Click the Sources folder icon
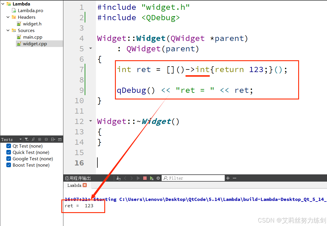Screen dimensions: 327x226 (14, 31)
